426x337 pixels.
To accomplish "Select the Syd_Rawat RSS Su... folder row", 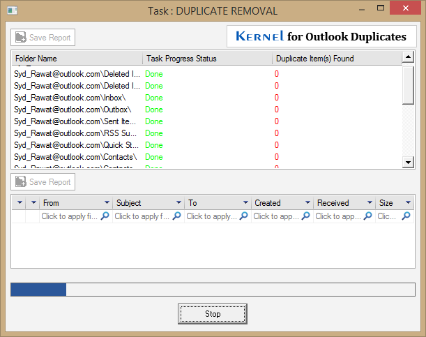I will [207, 133].
